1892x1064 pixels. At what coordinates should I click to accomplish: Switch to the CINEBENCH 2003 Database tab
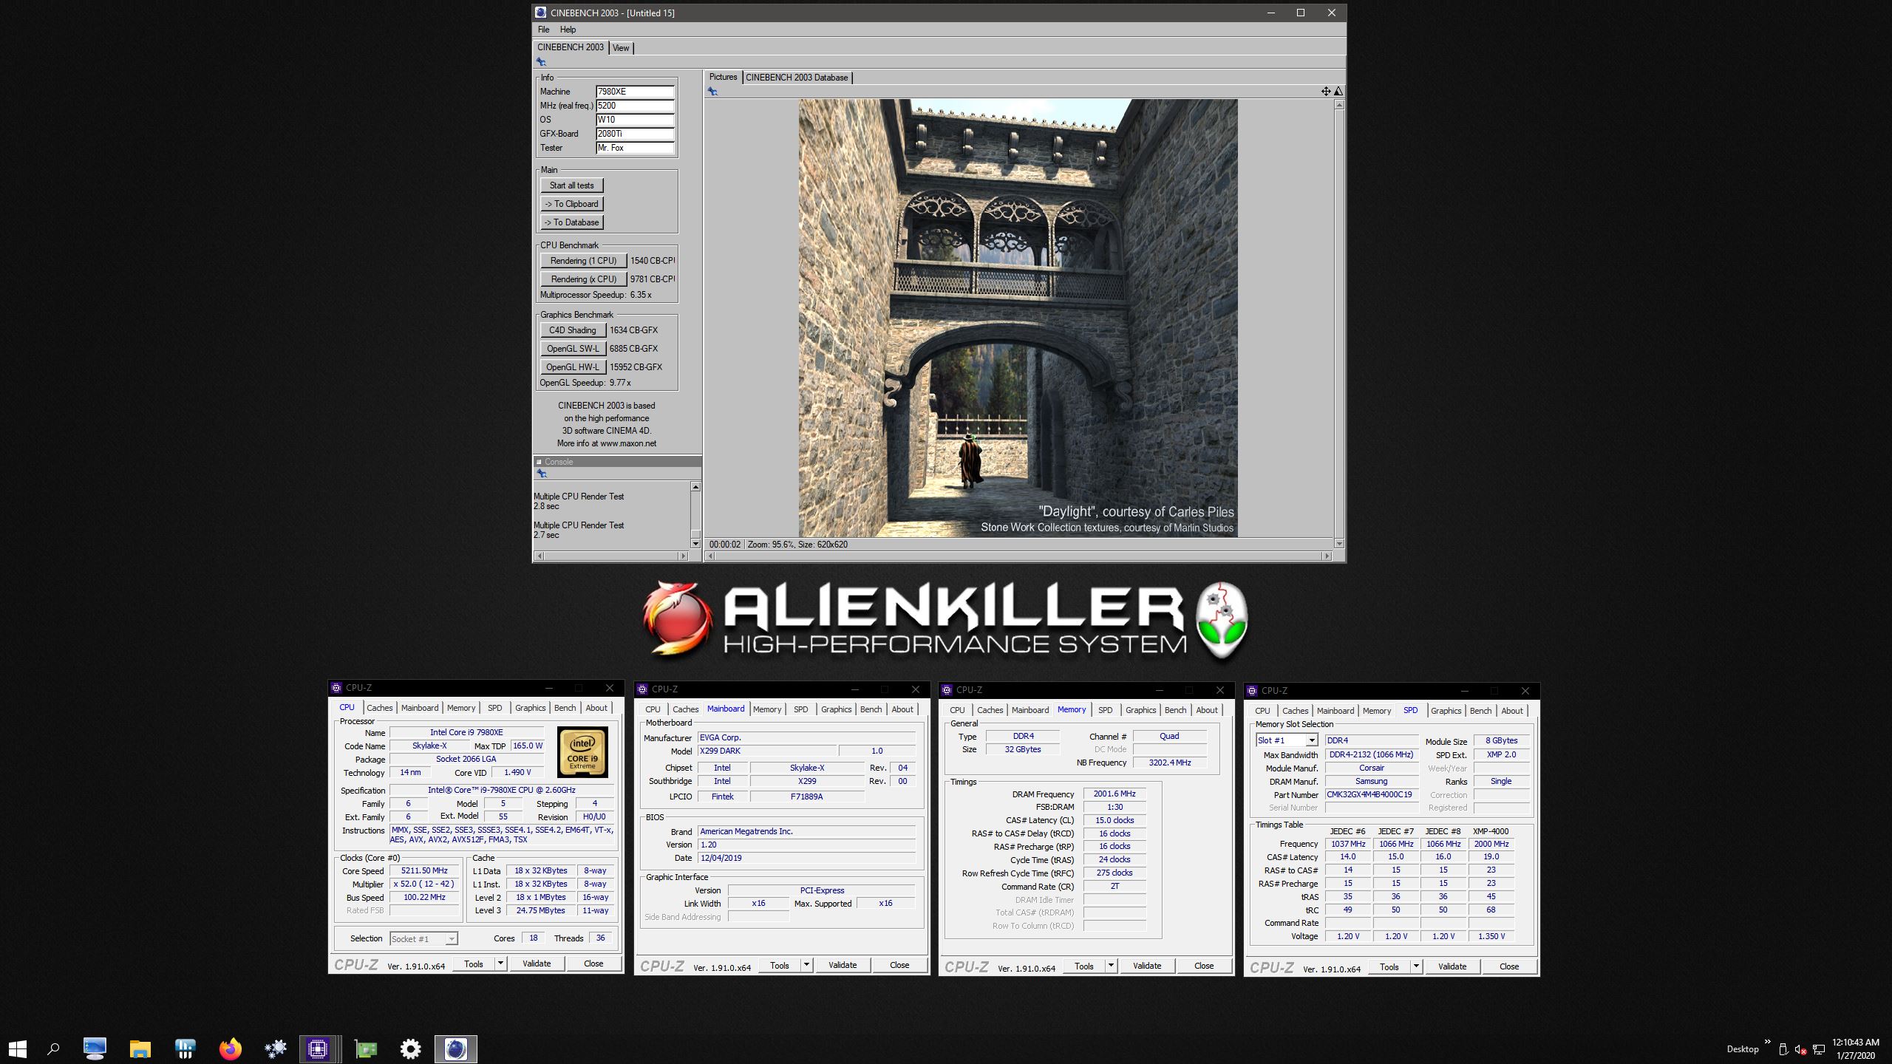click(x=796, y=78)
